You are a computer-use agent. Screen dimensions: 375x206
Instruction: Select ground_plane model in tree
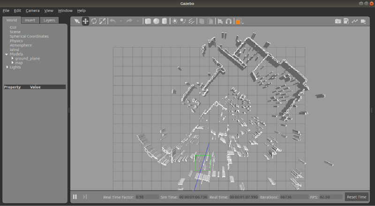point(28,58)
